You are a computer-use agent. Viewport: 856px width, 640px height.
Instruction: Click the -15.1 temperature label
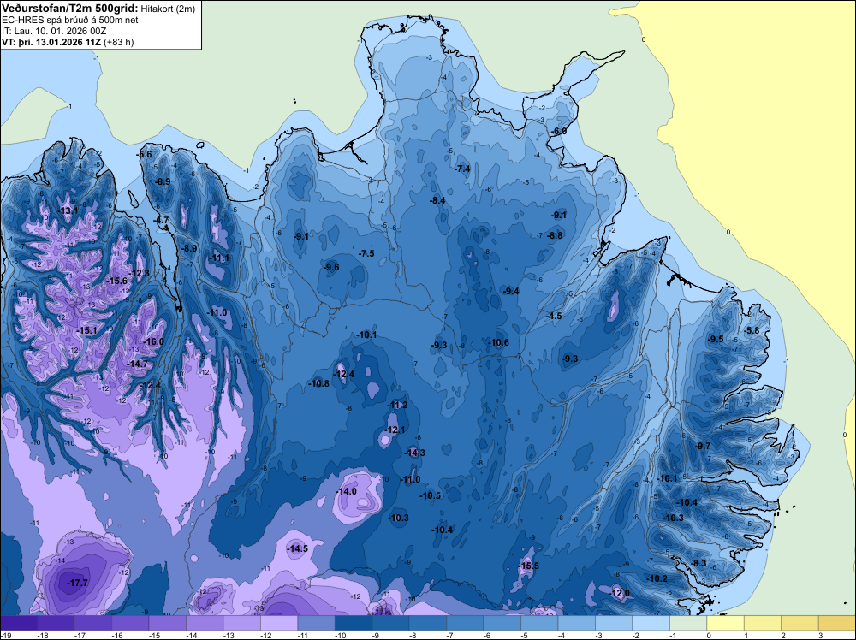pos(86,330)
